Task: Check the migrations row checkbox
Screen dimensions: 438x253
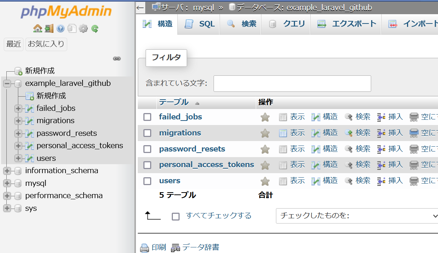Action: click(147, 133)
